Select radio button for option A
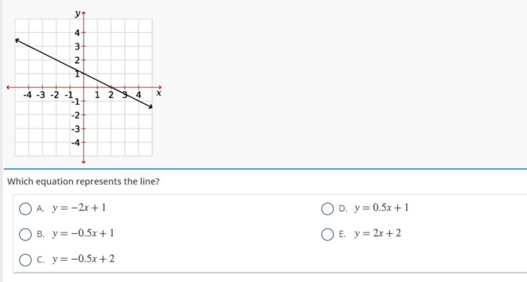This screenshot has width=527, height=282. 25,209
